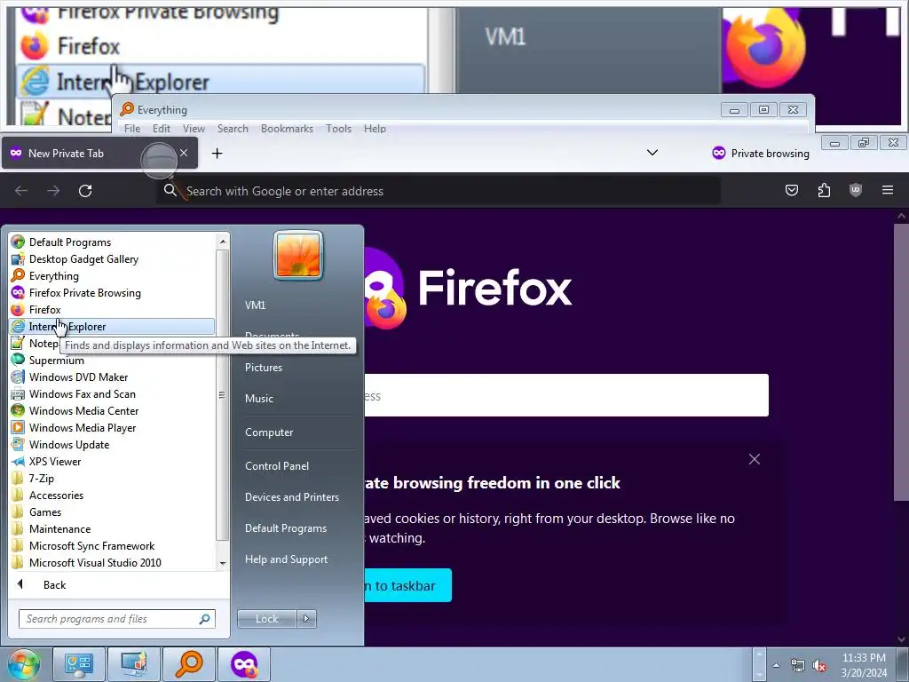Click the muted volume tray icon

pyautogui.click(x=819, y=666)
